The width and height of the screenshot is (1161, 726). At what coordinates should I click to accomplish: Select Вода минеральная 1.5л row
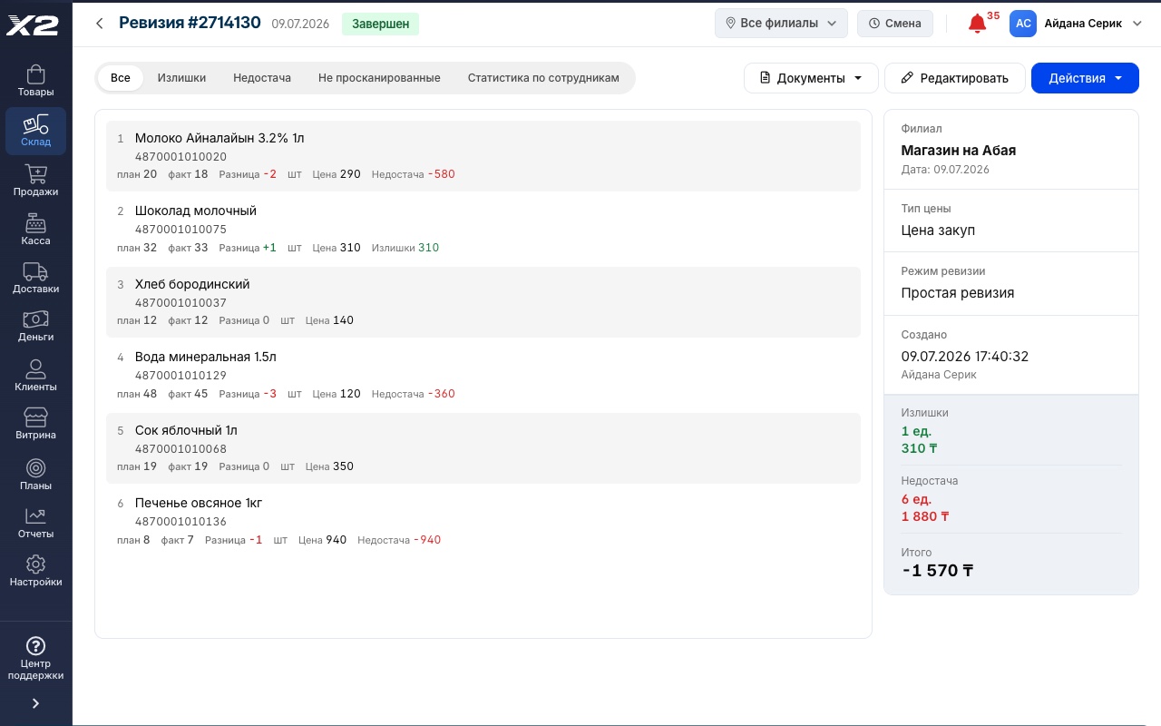pyautogui.click(x=483, y=375)
